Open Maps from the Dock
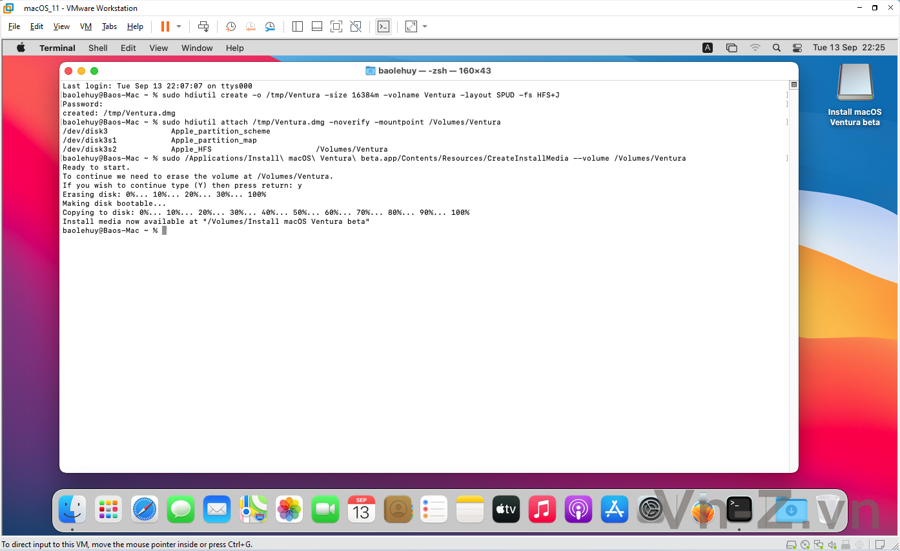This screenshot has height=551, width=900. [253, 510]
